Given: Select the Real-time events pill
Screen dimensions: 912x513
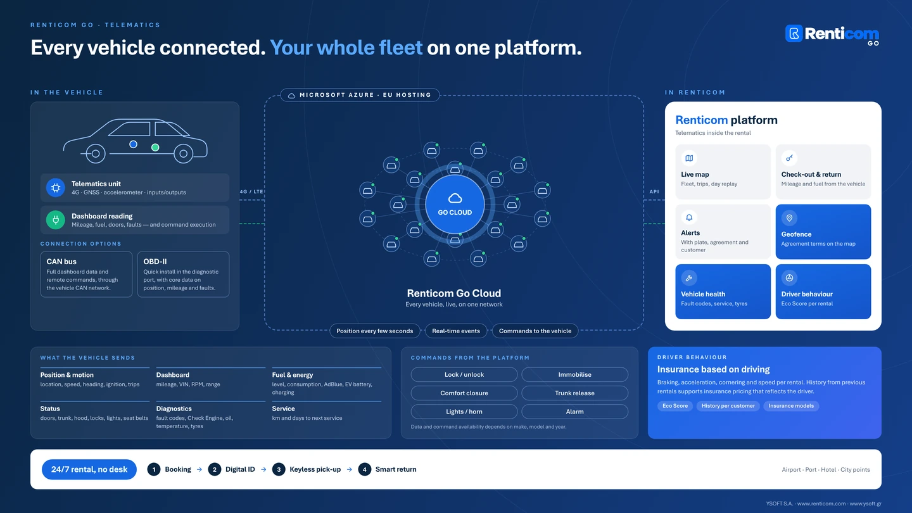Looking at the screenshot, I should [x=456, y=331].
